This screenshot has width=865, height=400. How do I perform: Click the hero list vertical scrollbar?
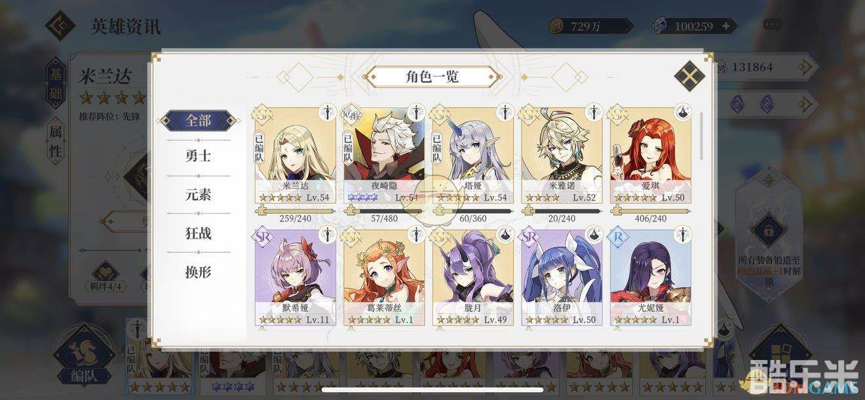pos(702,136)
